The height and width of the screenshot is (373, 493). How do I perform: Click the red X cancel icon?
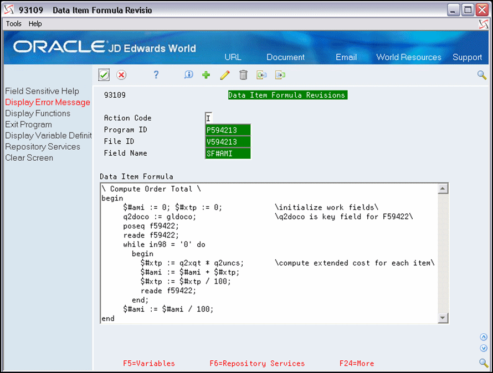tap(121, 75)
